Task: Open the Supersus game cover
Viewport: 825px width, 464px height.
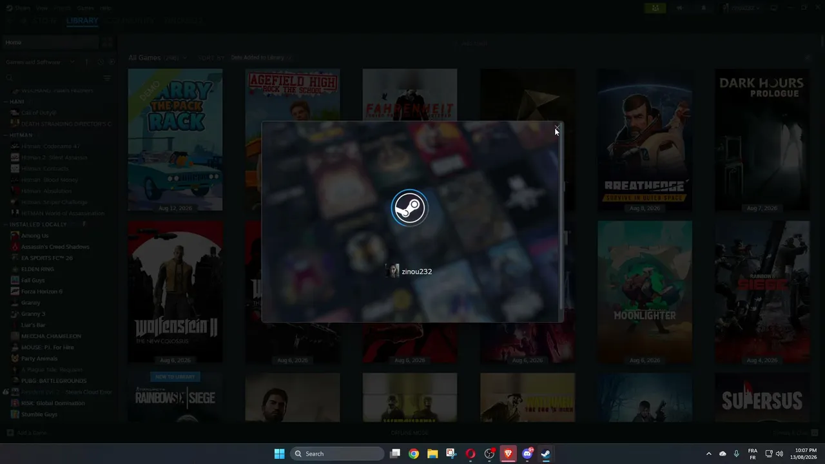Action: (x=762, y=398)
